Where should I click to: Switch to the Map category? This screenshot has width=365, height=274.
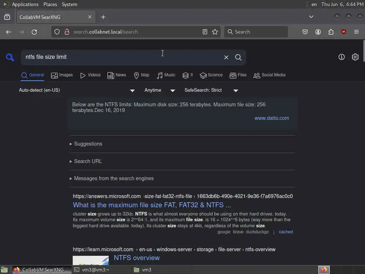pyautogui.click(x=142, y=75)
